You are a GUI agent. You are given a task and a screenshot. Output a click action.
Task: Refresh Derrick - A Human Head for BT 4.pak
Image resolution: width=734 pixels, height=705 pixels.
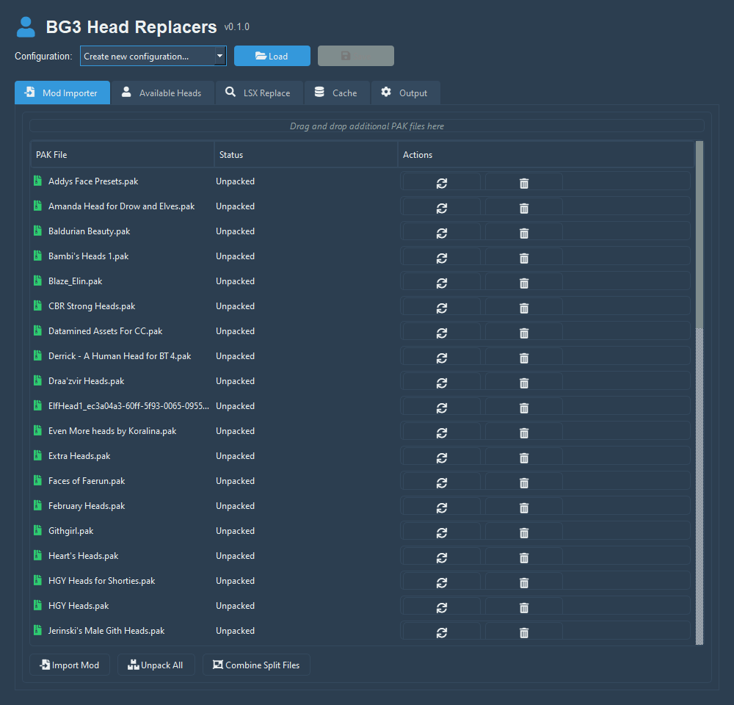tap(441, 357)
